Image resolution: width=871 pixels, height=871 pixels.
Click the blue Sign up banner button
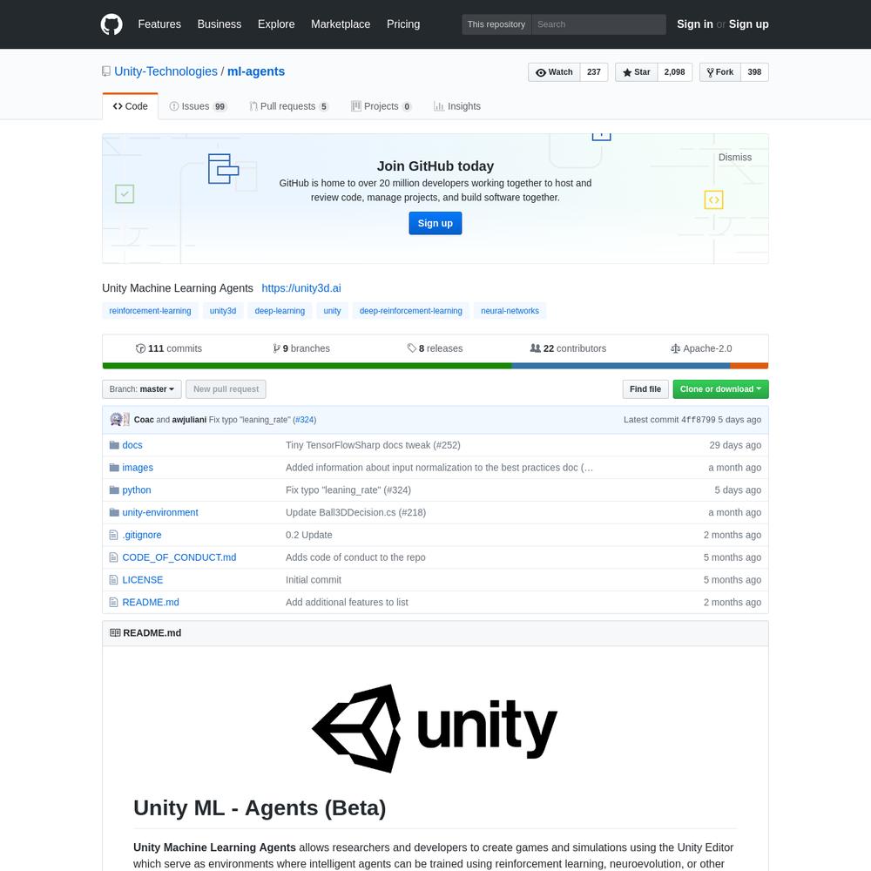pyautogui.click(x=435, y=223)
